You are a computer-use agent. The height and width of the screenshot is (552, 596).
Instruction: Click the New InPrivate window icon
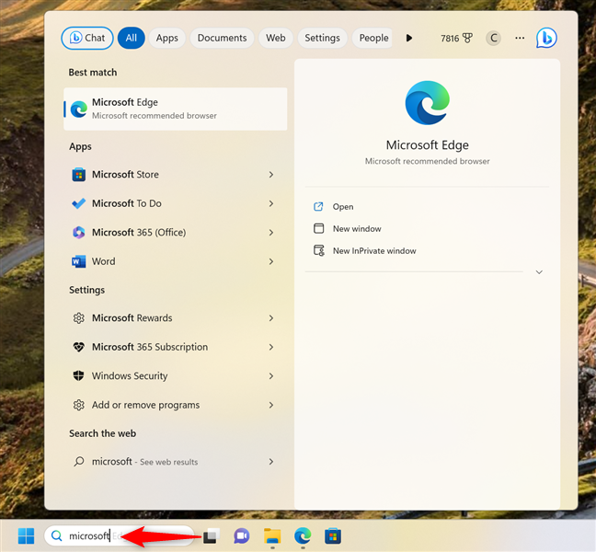coord(319,250)
